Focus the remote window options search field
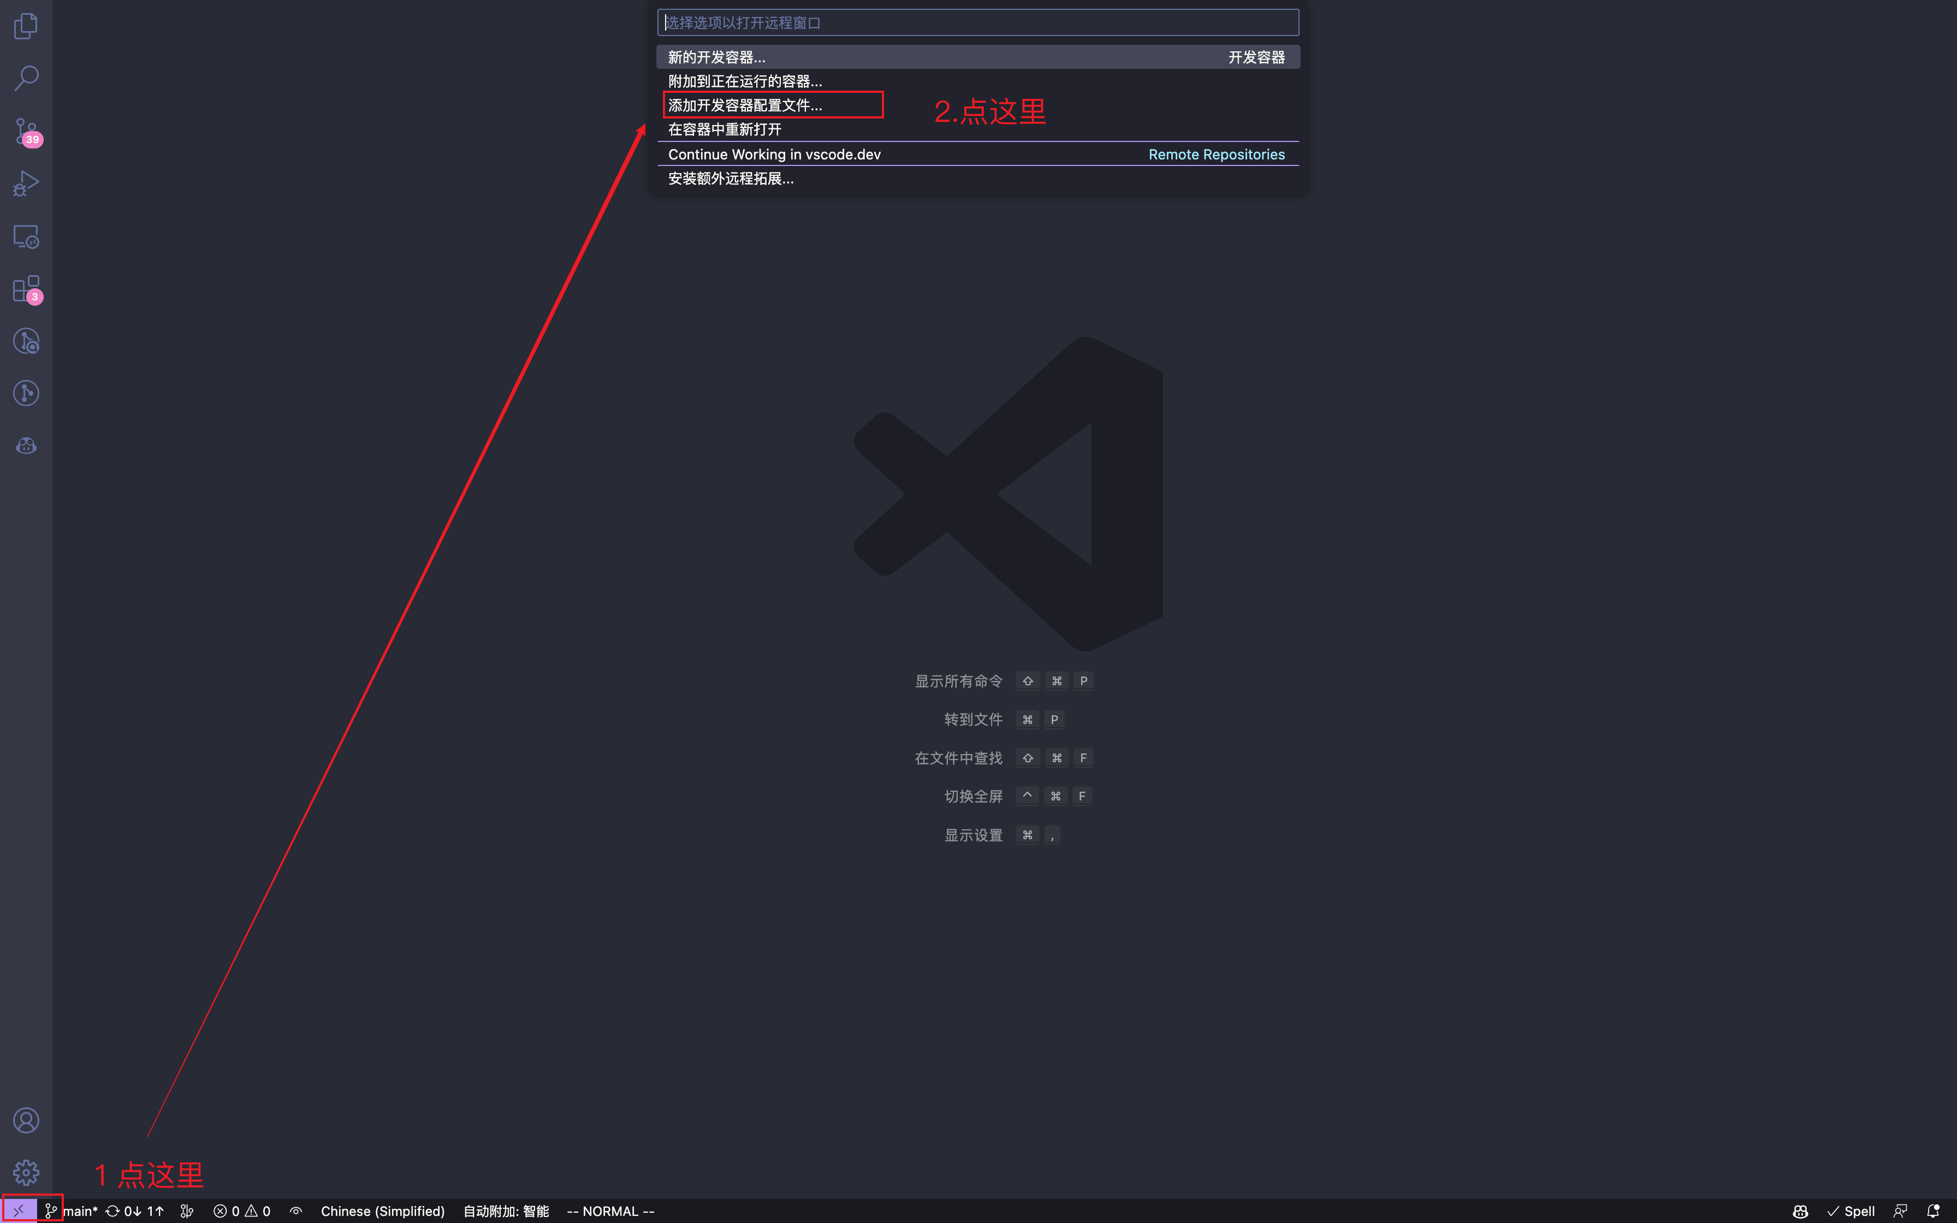This screenshot has height=1223, width=1957. 978,22
